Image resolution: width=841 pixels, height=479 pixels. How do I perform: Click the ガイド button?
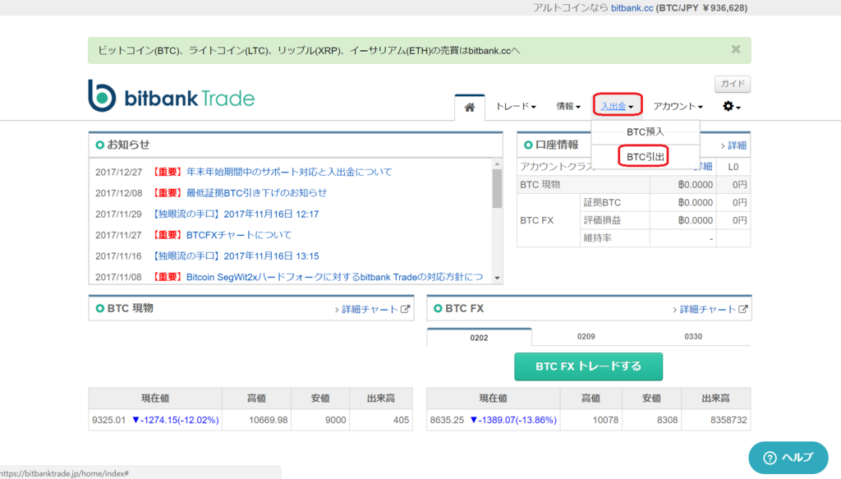coord(732,84)
